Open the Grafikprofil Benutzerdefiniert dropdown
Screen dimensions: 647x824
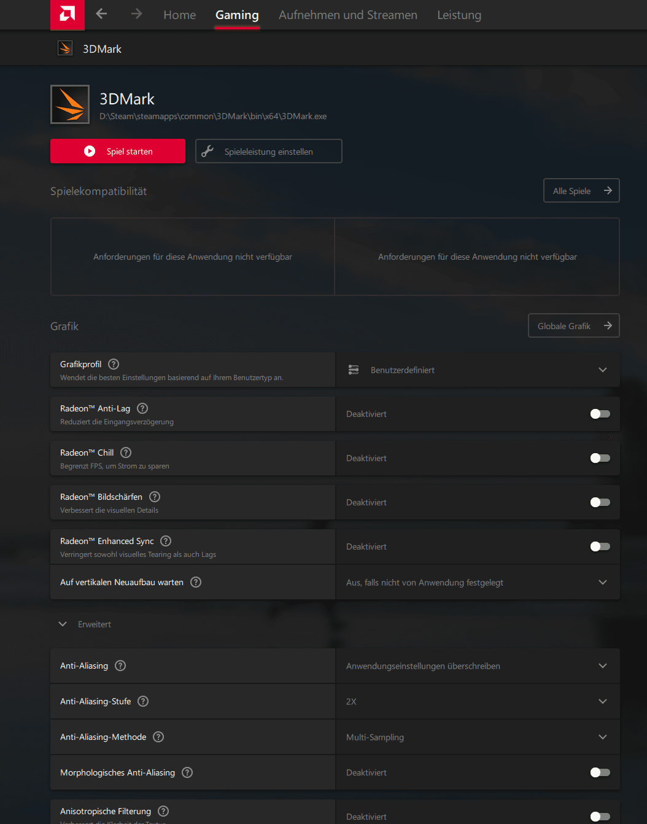(478, 370)
